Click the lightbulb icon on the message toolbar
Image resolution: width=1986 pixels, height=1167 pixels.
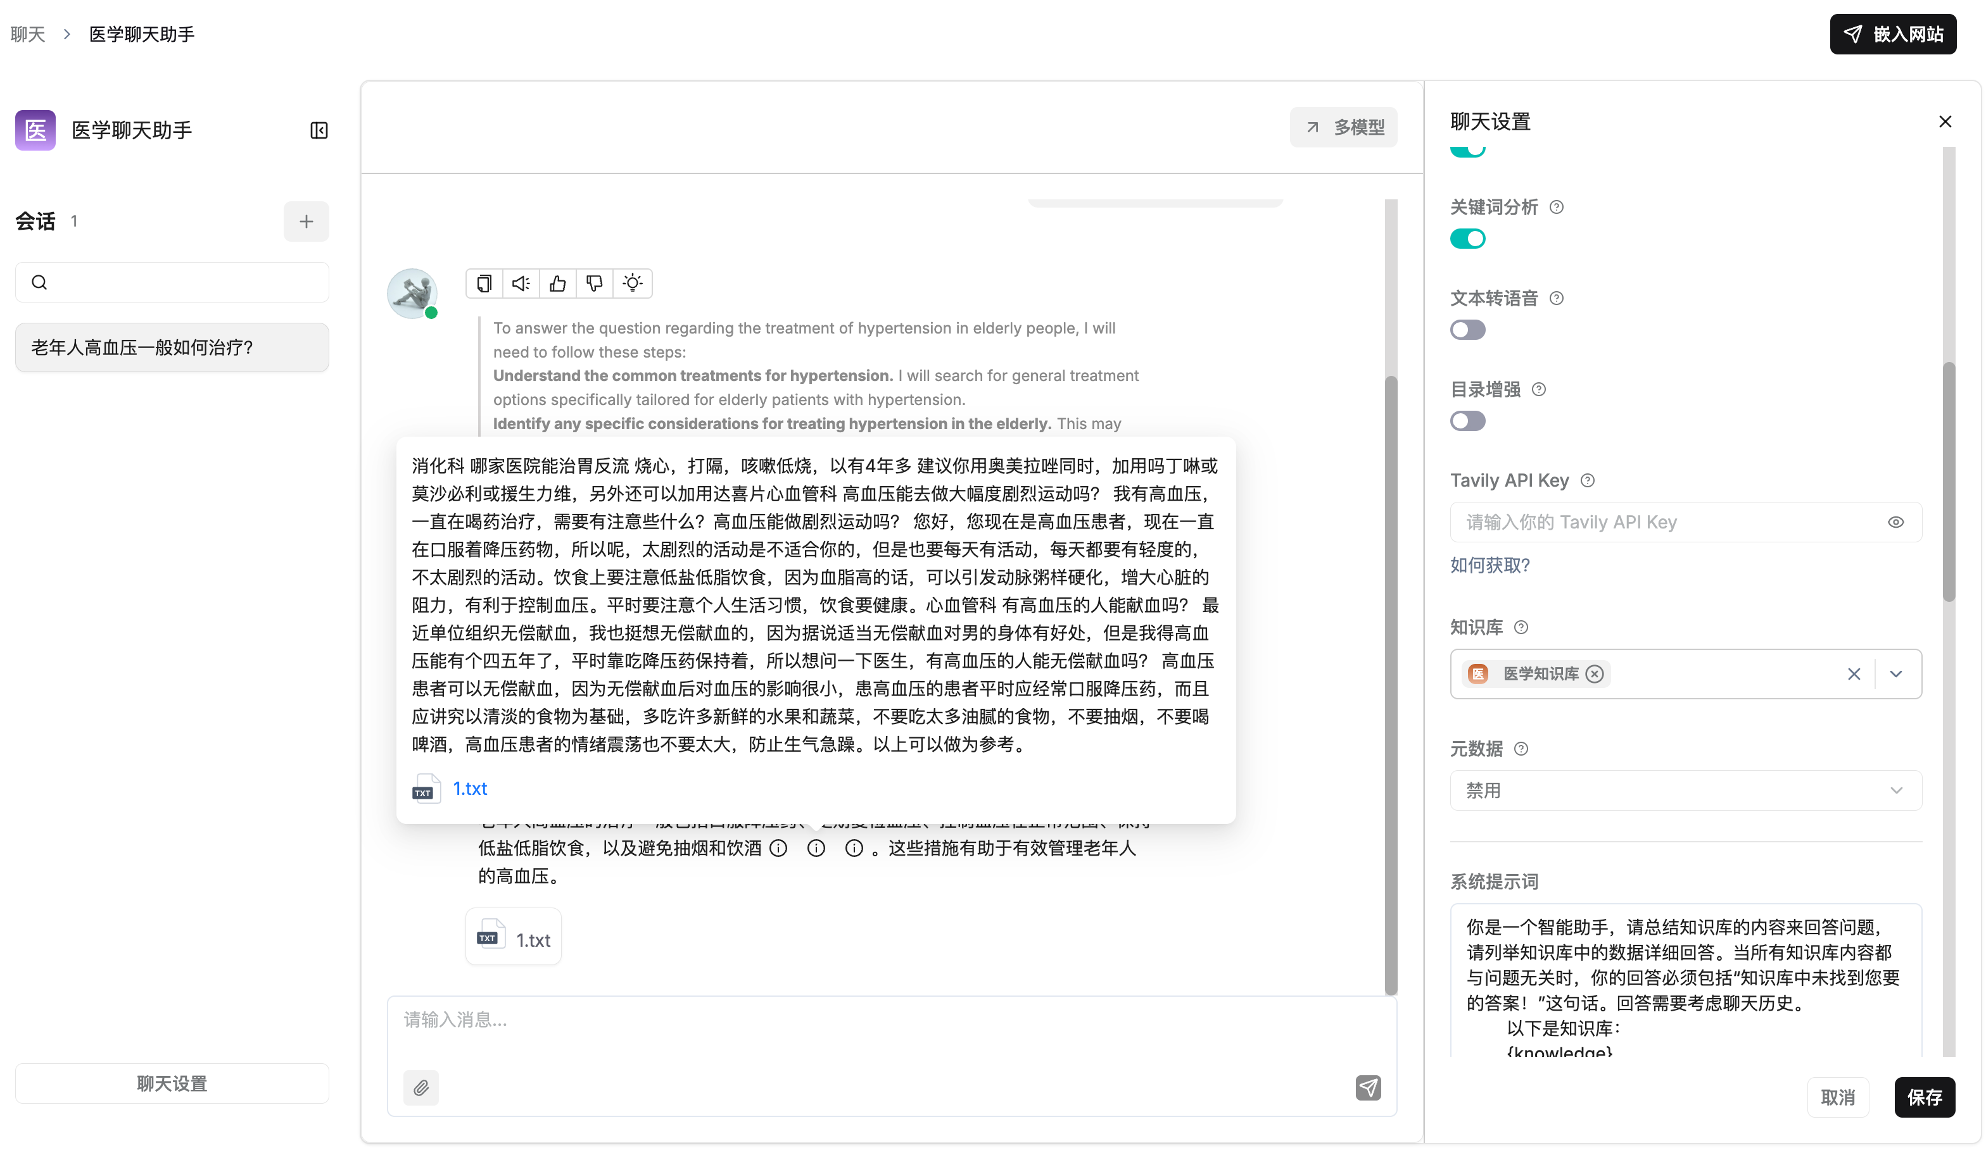point(632,283)
